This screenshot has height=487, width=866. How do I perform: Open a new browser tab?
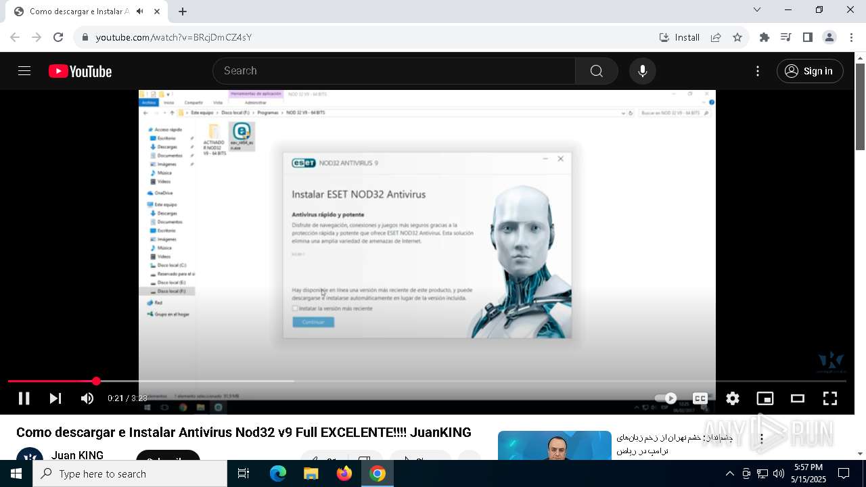tap(183, 11)
